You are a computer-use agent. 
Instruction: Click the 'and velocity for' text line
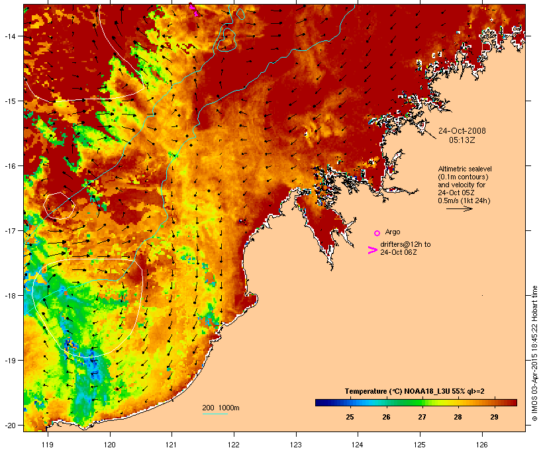pos(462,185)
